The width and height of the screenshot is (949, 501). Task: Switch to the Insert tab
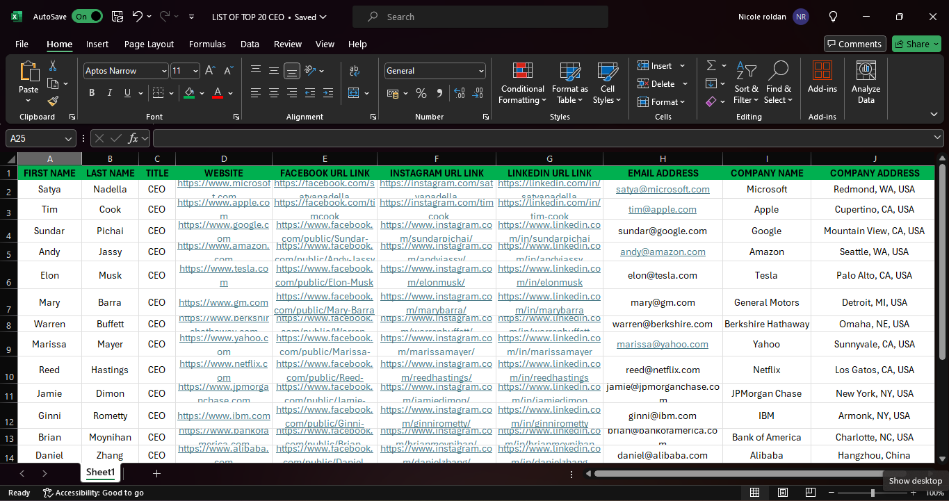[97, 44]
